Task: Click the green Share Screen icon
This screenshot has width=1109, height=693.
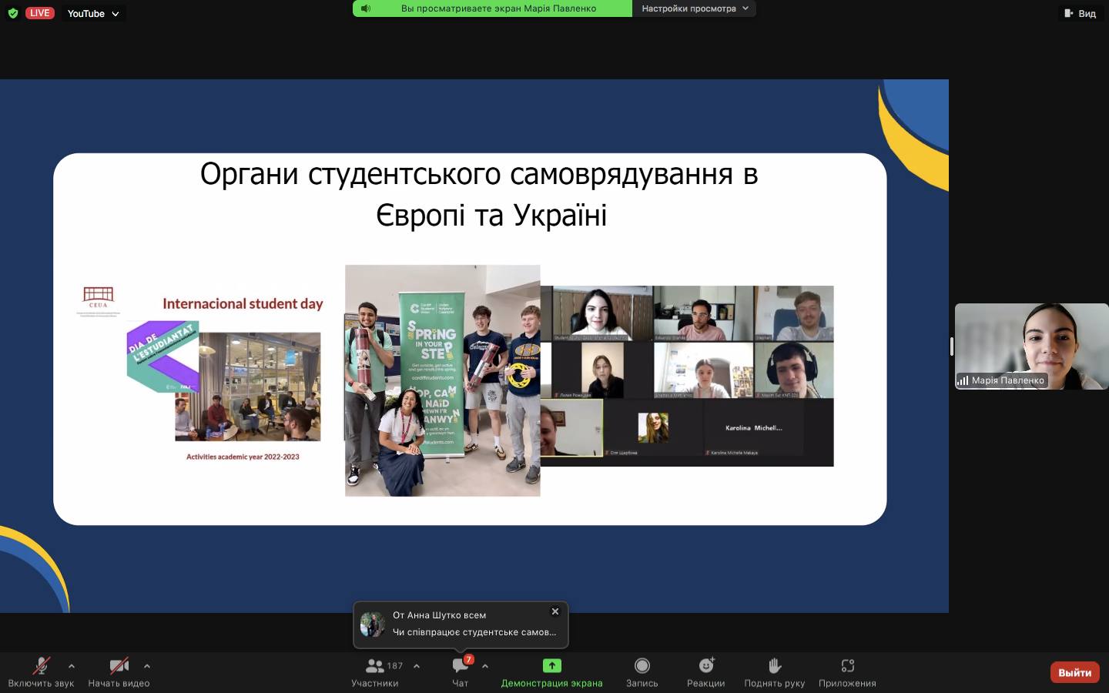Action: point(551,666)
